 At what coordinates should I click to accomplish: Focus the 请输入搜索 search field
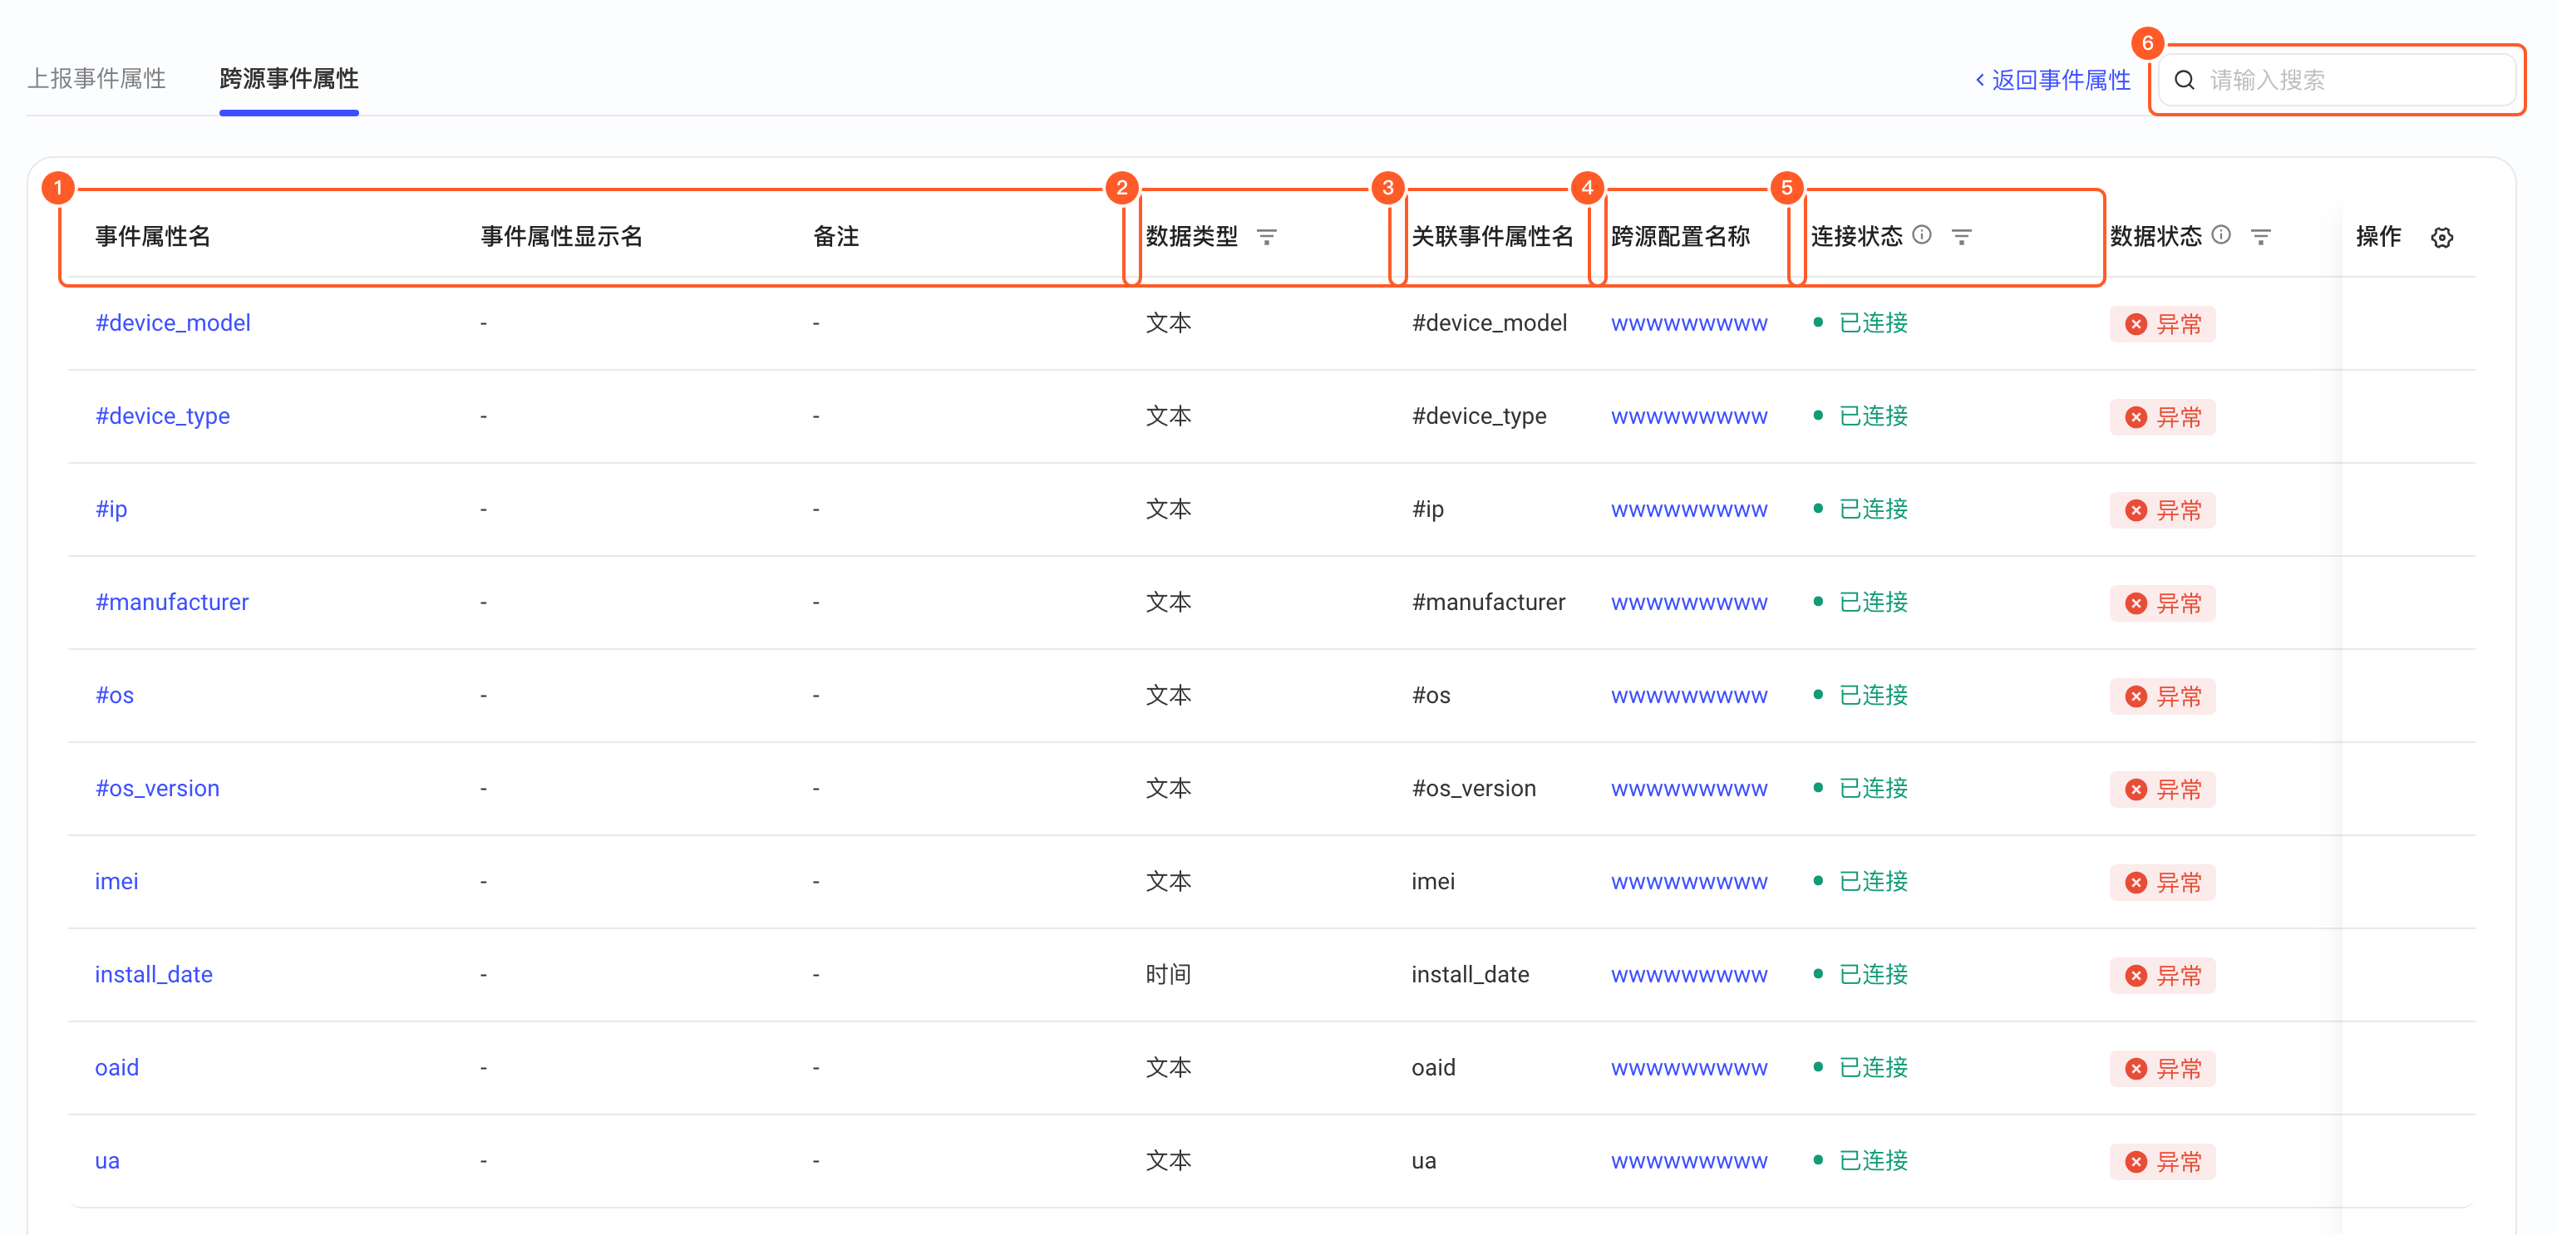click(x=2338, y=80)
